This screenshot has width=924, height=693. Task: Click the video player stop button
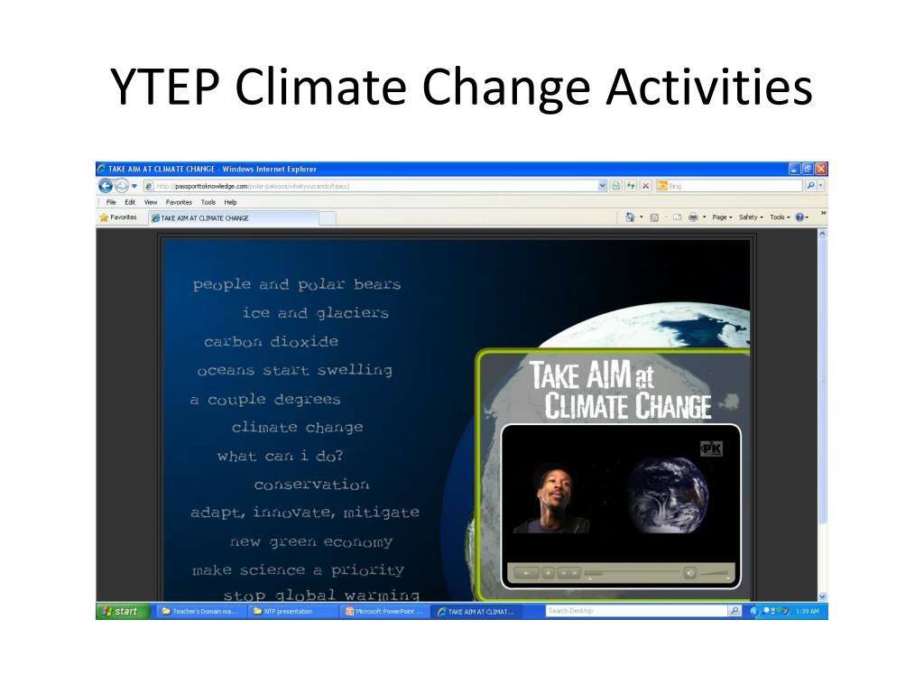[548, 572]
